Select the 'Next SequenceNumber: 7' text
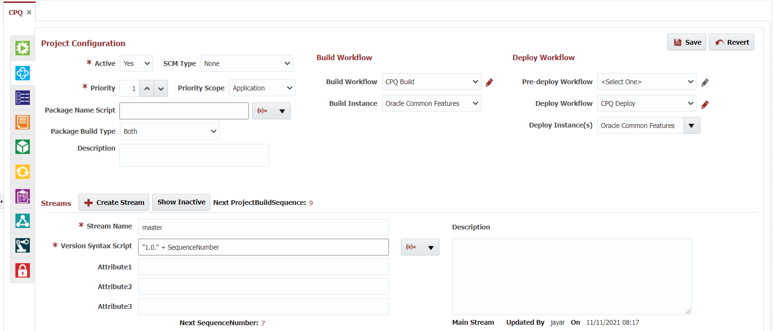Image resolution: width=773 pixels, height=331 pixels. [x=222, y=323]
